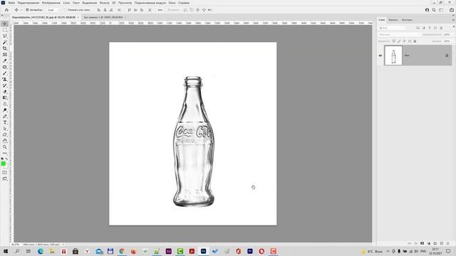
Task: Open the Изображение menu
Action: 51,3
